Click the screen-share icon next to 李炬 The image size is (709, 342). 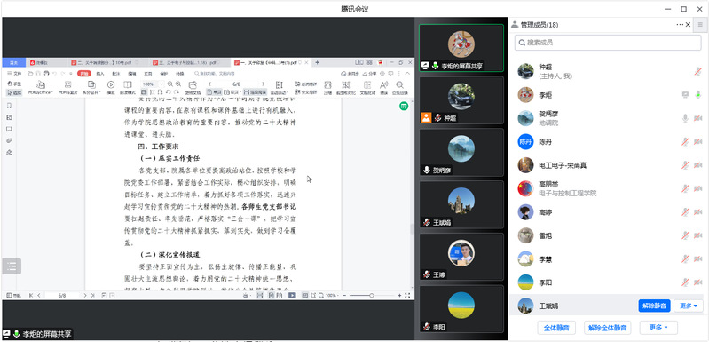[x=686, y=94]
